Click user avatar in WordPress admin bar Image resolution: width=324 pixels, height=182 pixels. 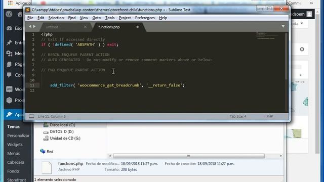[x=309, y=14]
